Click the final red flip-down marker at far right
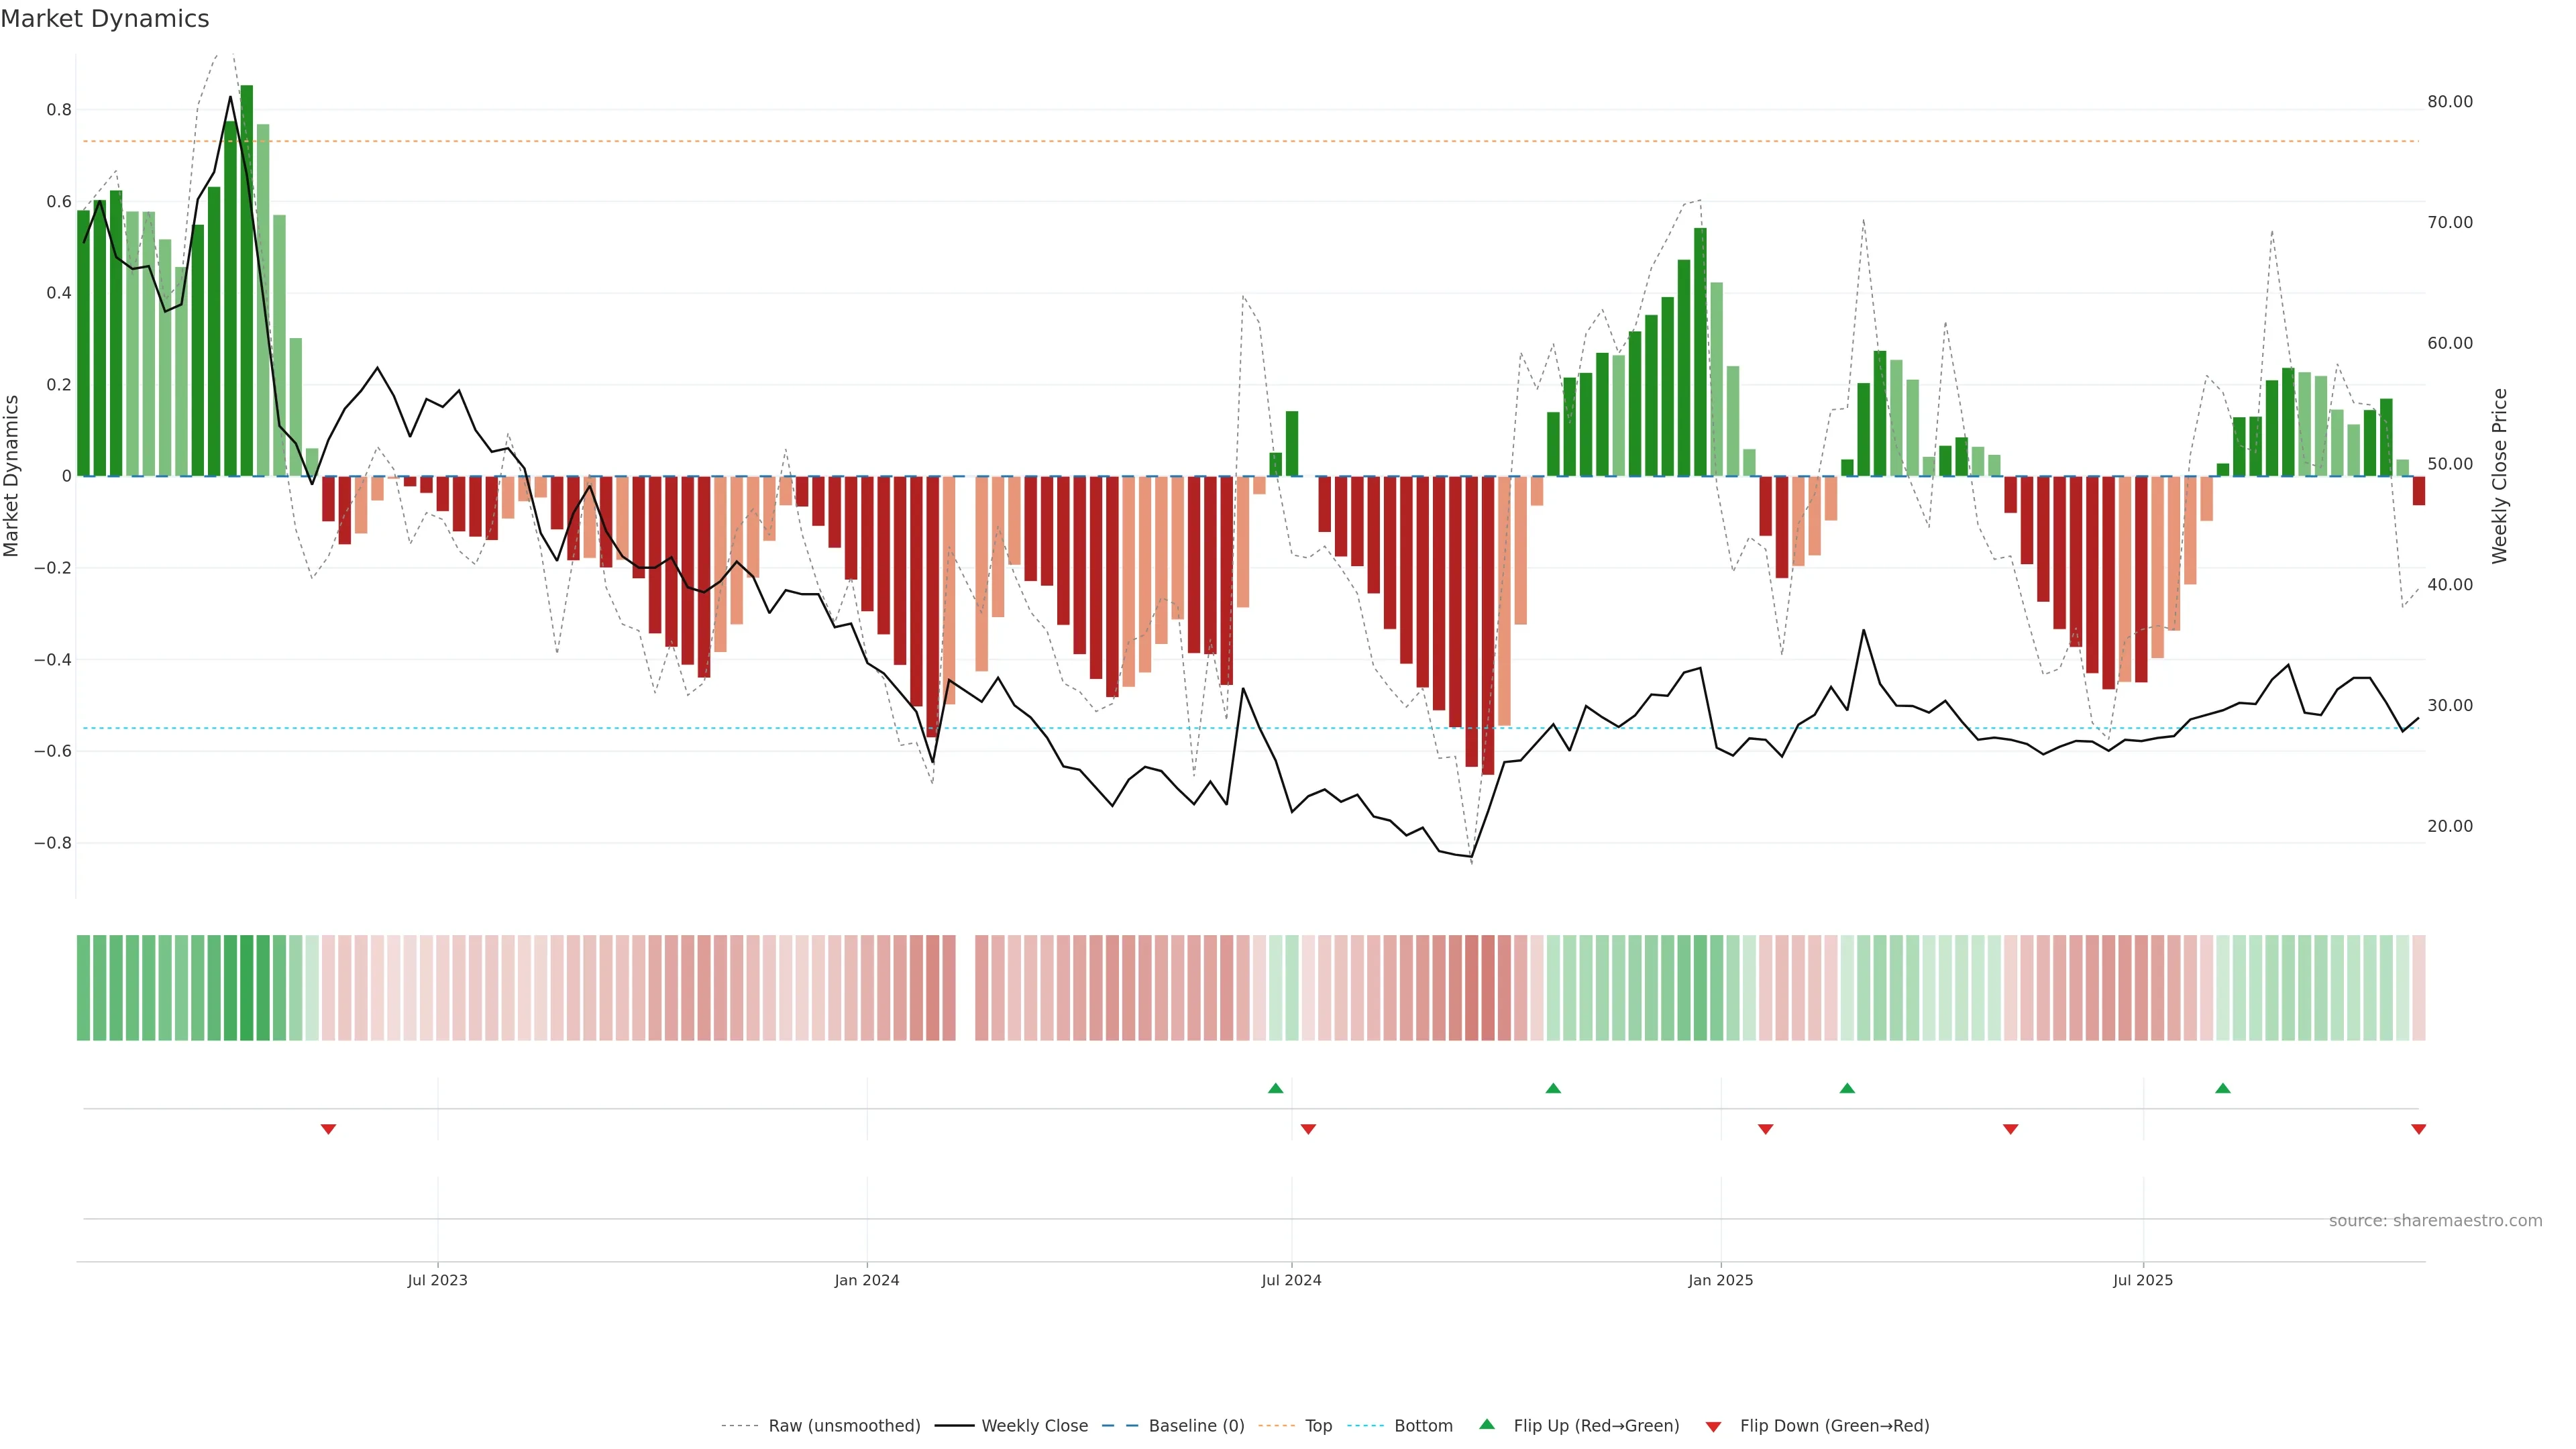The width and height of the screenshot is (2576, 1449). (2418, 1129)
